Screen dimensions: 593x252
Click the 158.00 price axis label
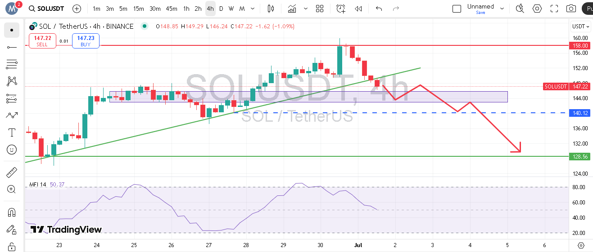[580, 45]
